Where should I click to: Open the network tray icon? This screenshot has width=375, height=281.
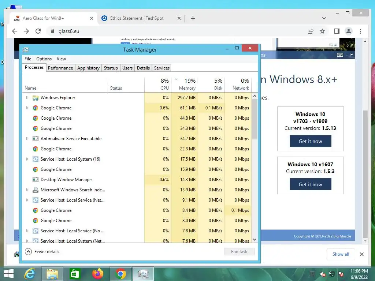pos(332,274)
